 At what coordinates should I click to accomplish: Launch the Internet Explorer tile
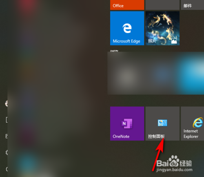(x=192, y=123)
